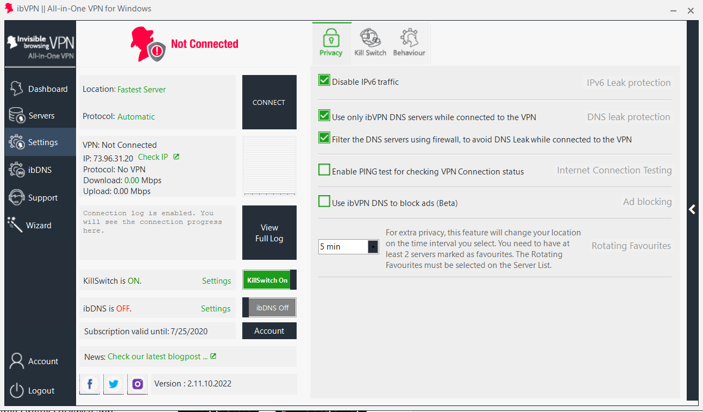Switch to the Privacy tab
Screen dimensions: 703x412
point(331,42)
